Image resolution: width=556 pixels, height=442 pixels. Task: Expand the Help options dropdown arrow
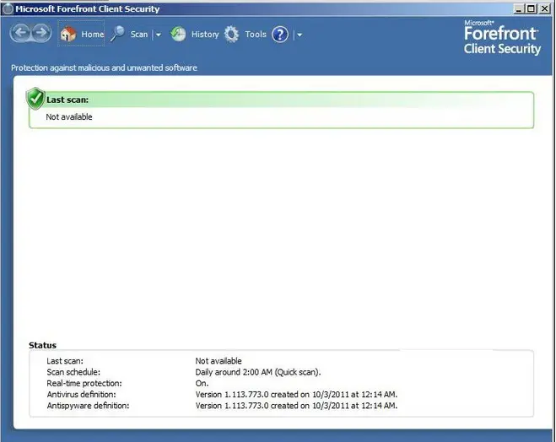point(300,35)
